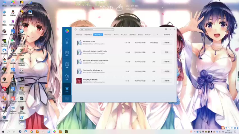This screenshot has width=239, height=134.
Task: Open the upgrade section in the sidebar
Action: point(67,77)
